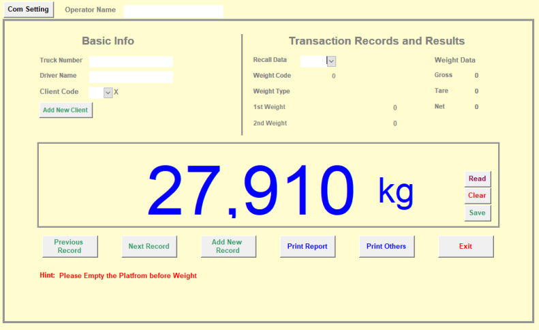
Task: Focus the Truck Number text box
Action: click(131, 61)
